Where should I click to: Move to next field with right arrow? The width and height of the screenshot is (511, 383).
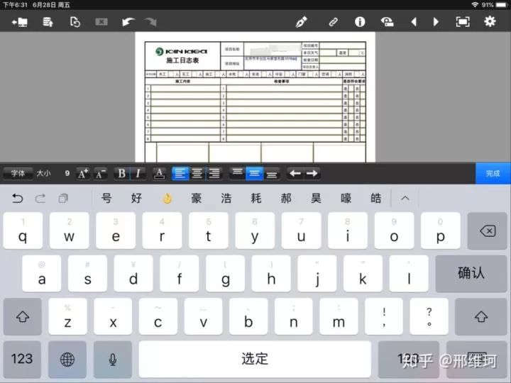click(312, 173)
